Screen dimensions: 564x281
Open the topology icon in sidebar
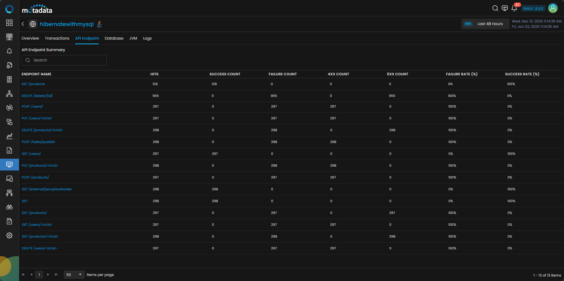[x=9, y=94]
